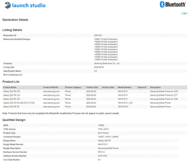Select Declaration ID value D051524

pyautogui.click(x=98, y=35)
